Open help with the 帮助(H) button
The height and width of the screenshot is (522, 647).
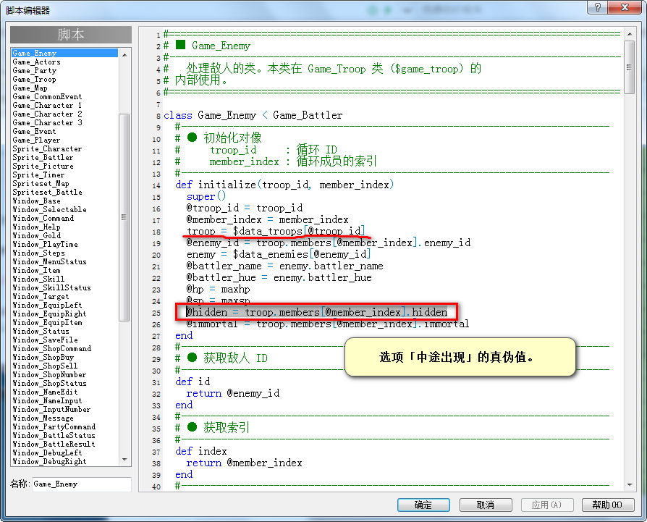pos(608,505)
